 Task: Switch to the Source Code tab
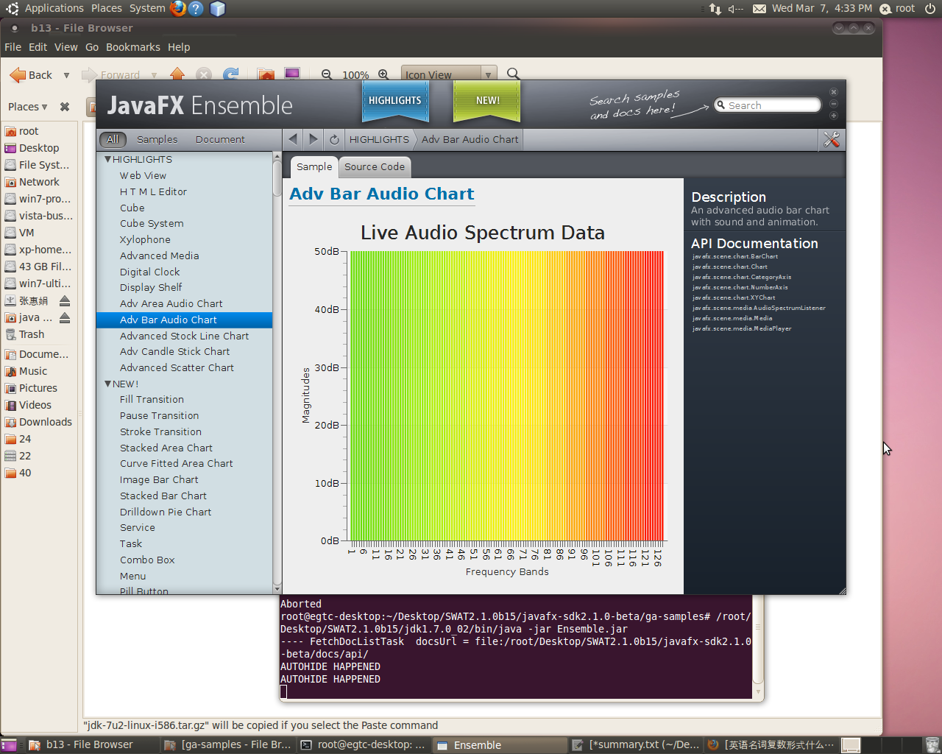[374, 167]
